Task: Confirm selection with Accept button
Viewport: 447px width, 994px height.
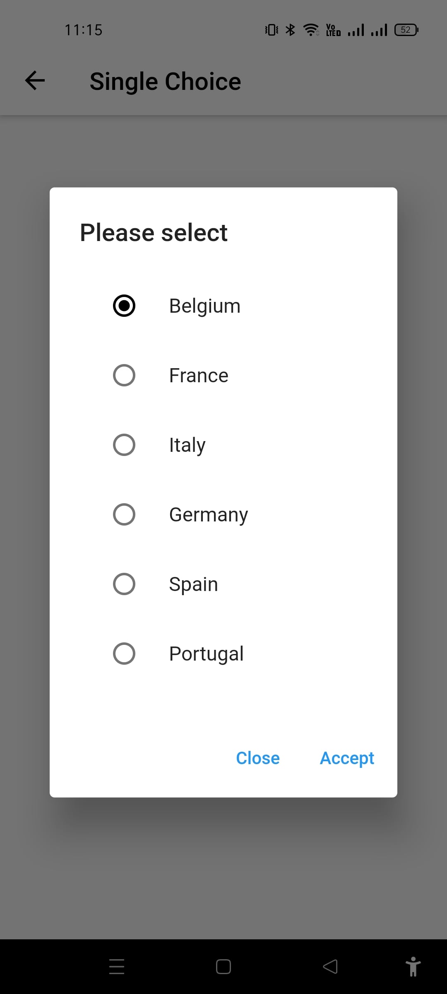Action: point(347,758)
